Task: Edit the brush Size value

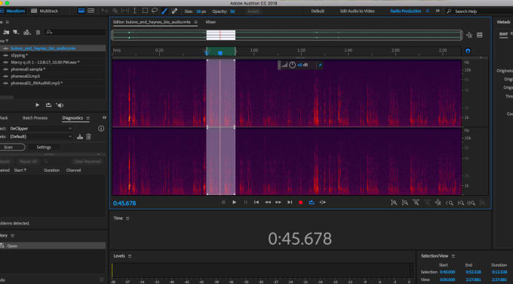Action: tap(201, 11)
